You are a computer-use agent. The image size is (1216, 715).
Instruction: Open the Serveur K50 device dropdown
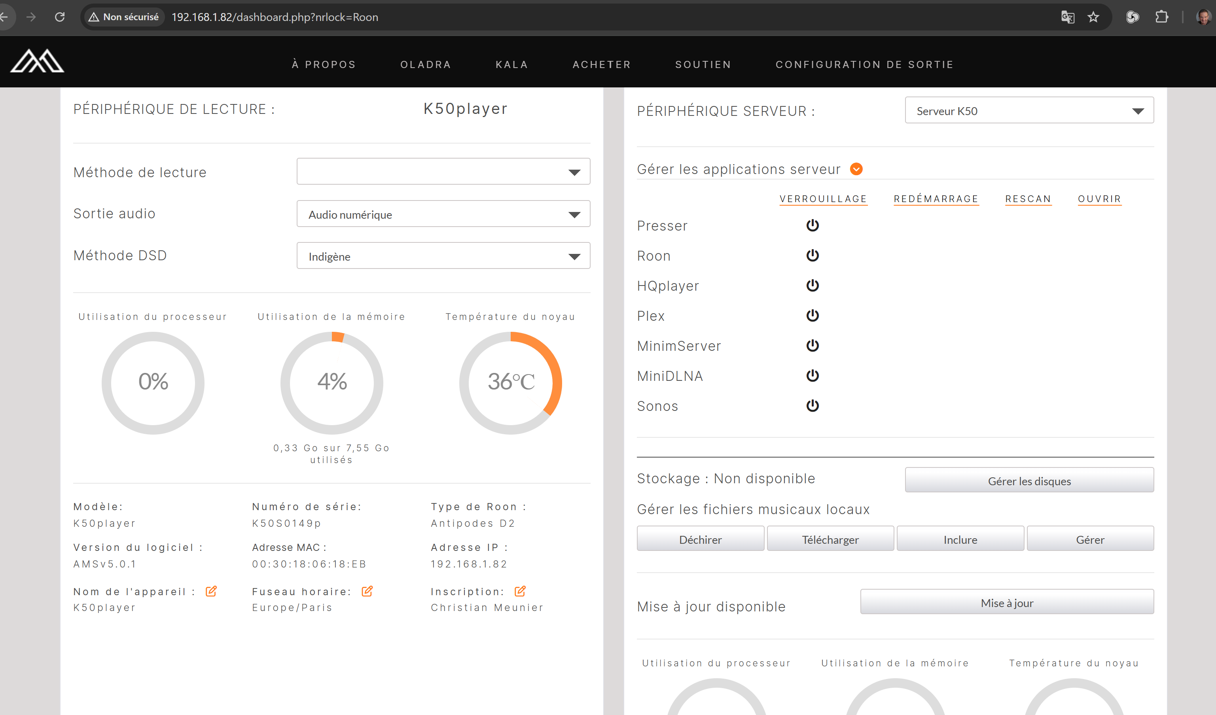click(x=1029, y=110)
